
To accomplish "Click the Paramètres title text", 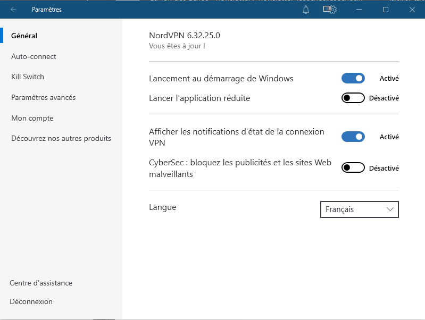I will click(47, 10).
